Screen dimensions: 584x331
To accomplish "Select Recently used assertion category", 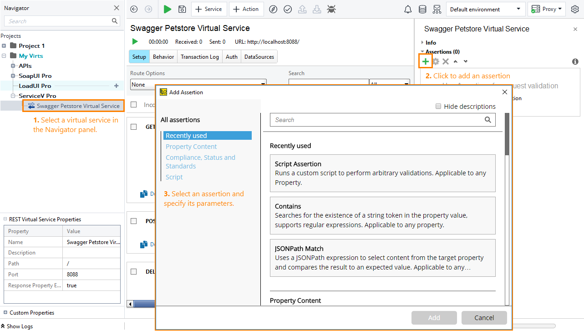I will 208,136.
